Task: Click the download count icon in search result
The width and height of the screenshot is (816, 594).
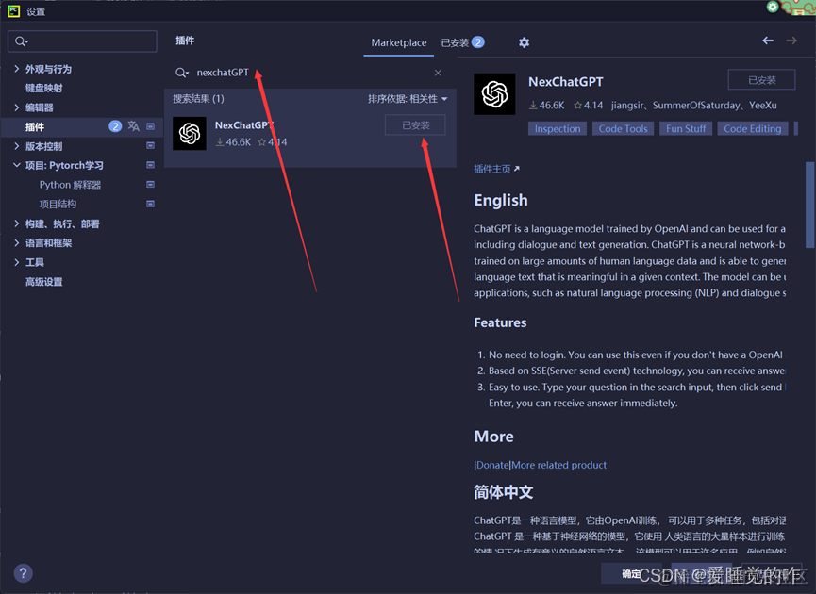Action: click(x=220, y=142)
